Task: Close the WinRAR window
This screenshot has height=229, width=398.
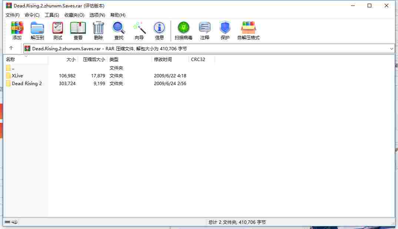Action: [x=386, y=6]
